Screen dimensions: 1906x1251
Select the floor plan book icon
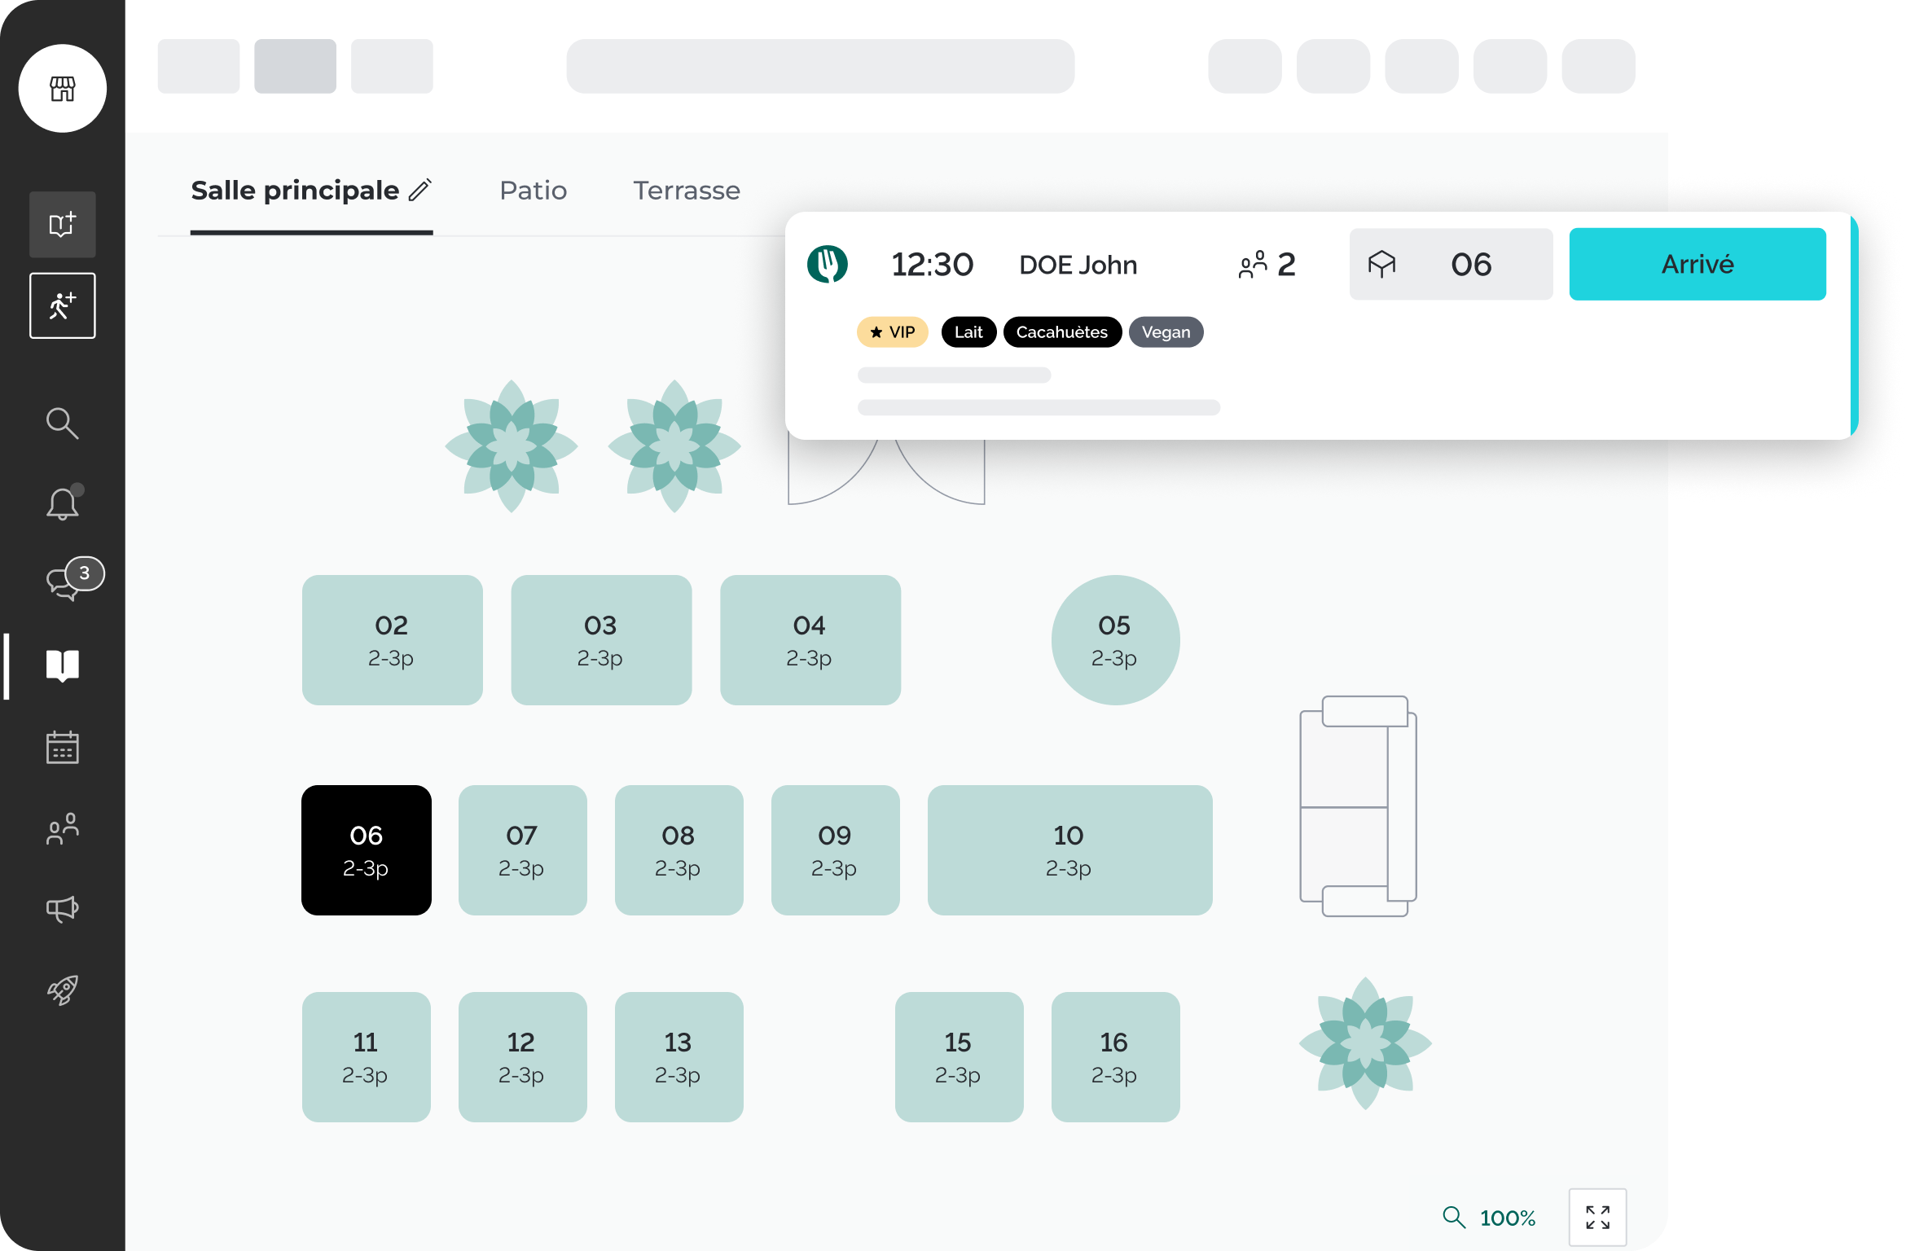tap(63, 666)
